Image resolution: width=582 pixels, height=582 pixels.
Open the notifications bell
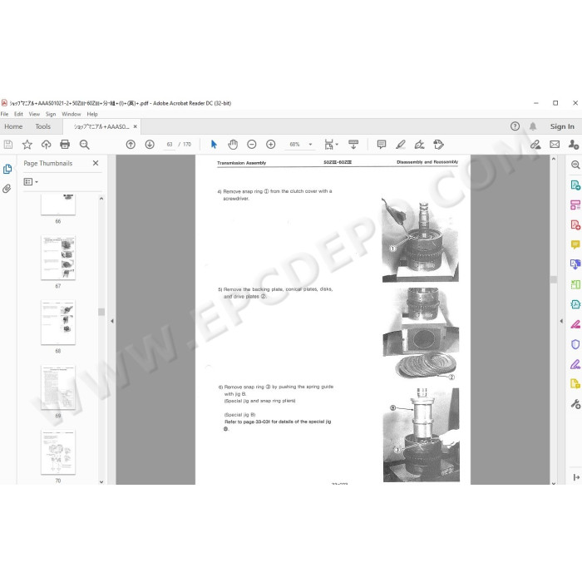coord(533,126)
